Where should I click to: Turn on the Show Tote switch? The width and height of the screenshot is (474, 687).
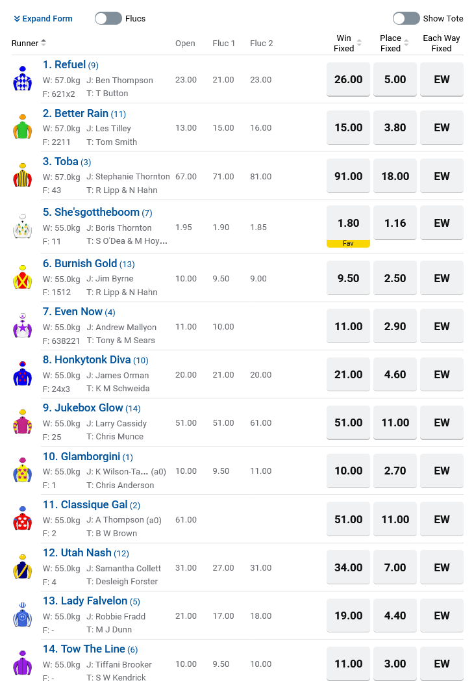point(406,18)
